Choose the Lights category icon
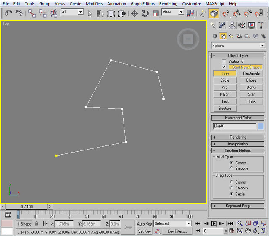 (x=231, y=36)
